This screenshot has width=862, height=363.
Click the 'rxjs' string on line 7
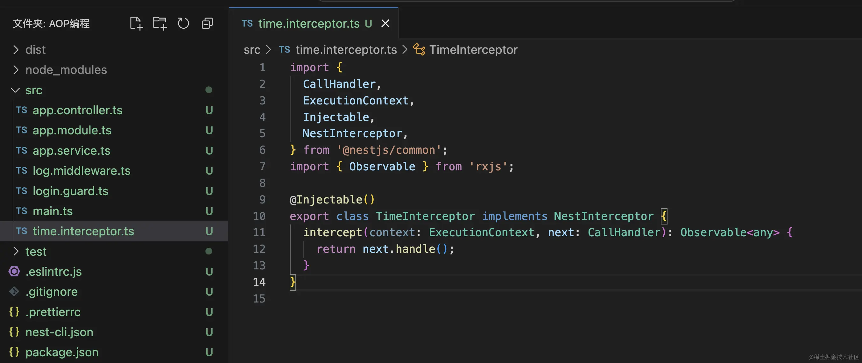point(488,167)
